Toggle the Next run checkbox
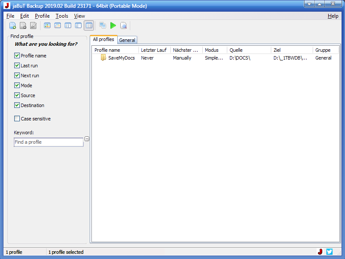The height and width of the screenshot is (259, 345). click(17, 75)
